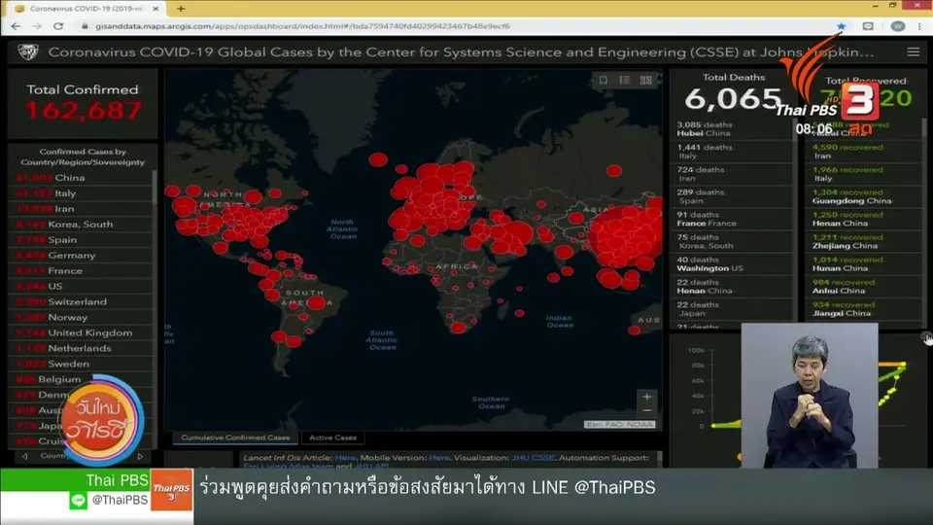Click 1,211 recovered Zhejiang China row
The width and height of the screenshot is (933, 525).
coord(863,241)
